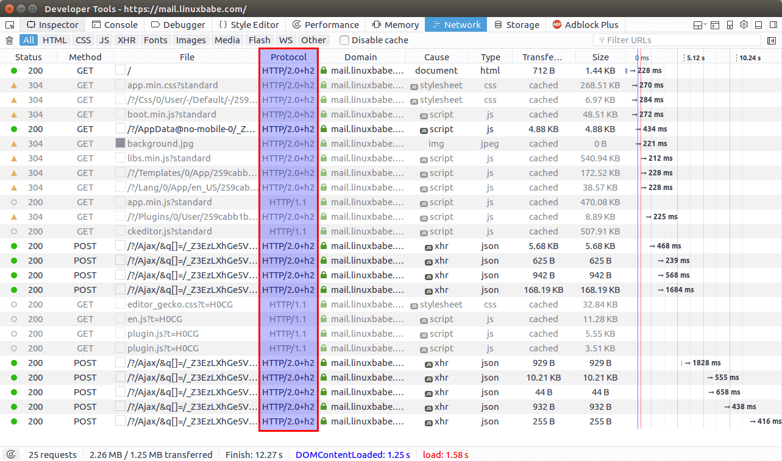Screen dimensions: 782x461
Task: Toggle the Flash request filter
Action: [x=260, y=40]
